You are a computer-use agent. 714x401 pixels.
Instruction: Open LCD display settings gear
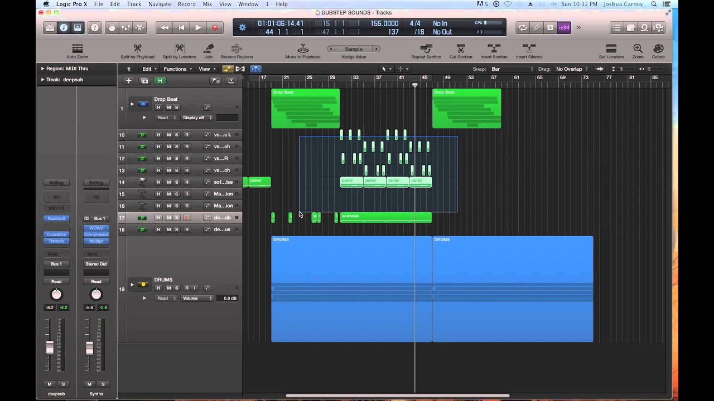click(242, 27)
